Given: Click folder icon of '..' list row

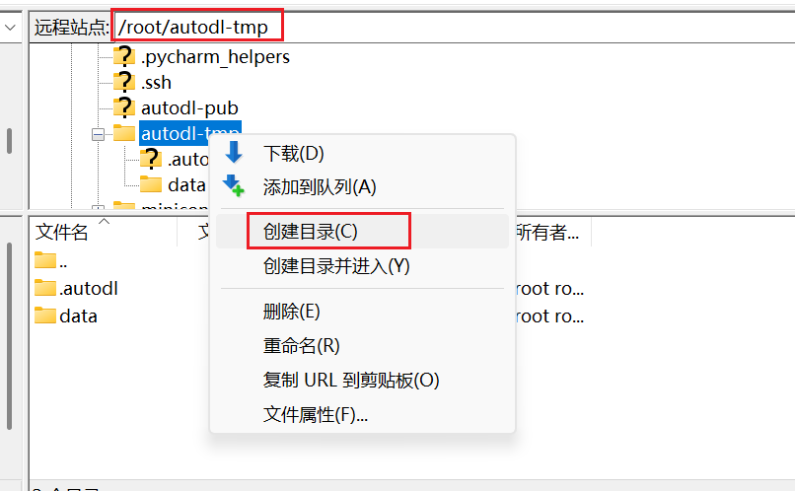Looking at the screenshot, I should [x=45, y=260].
